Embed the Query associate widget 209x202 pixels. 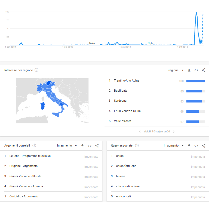[196, 146]
